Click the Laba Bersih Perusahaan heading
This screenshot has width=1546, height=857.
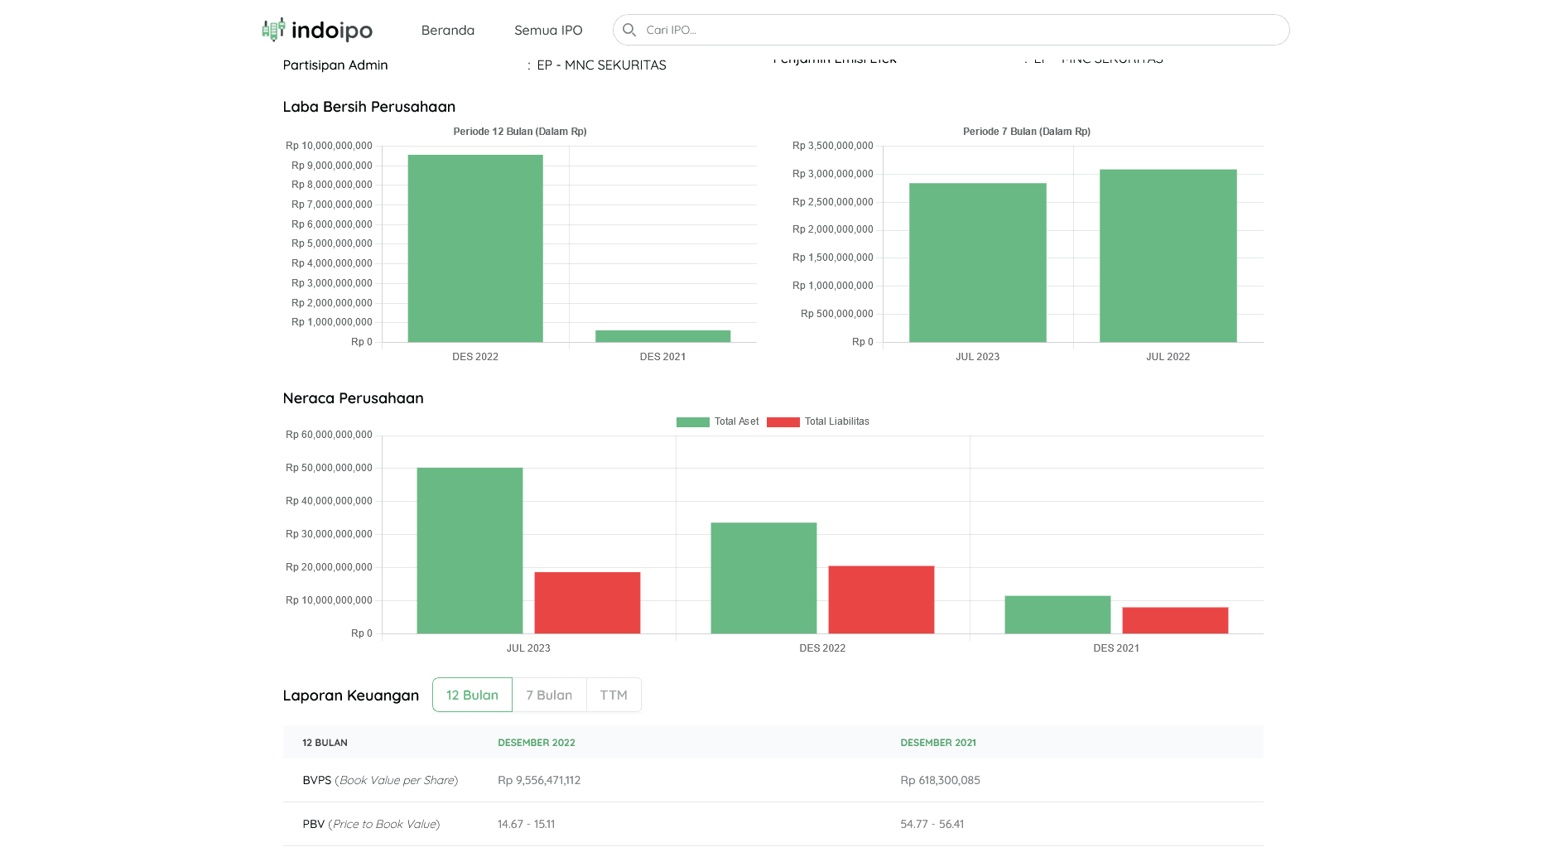369,107
